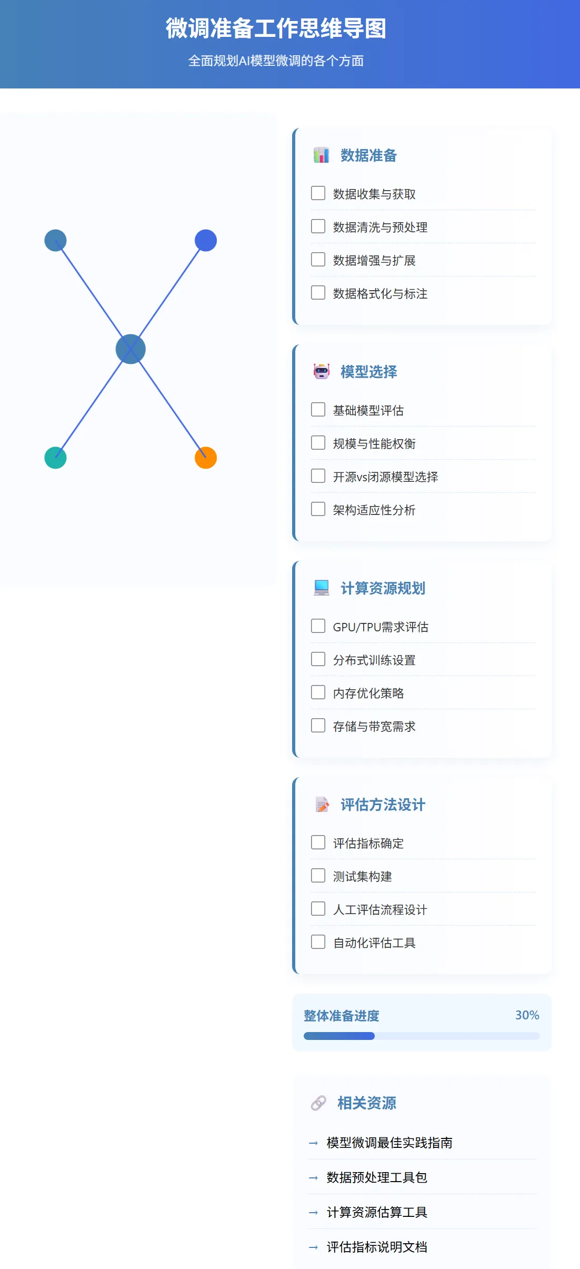This screenshot has width=580, height=1269.
Task: Check the 测试集构建 checkbox
Action: point(318,875)
